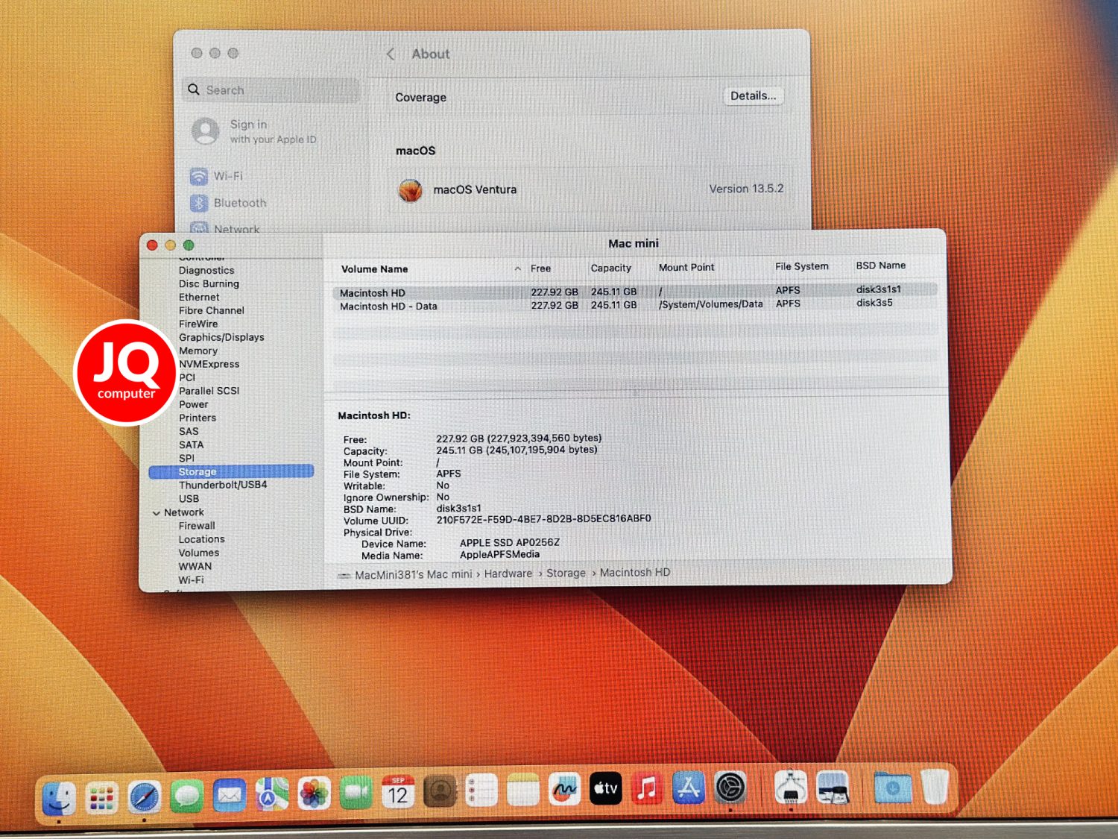Viewport: 1118px width, 839px height.
Task: Select Thunderbolt/USB4 in the sidebar
Action: [223, 486]
